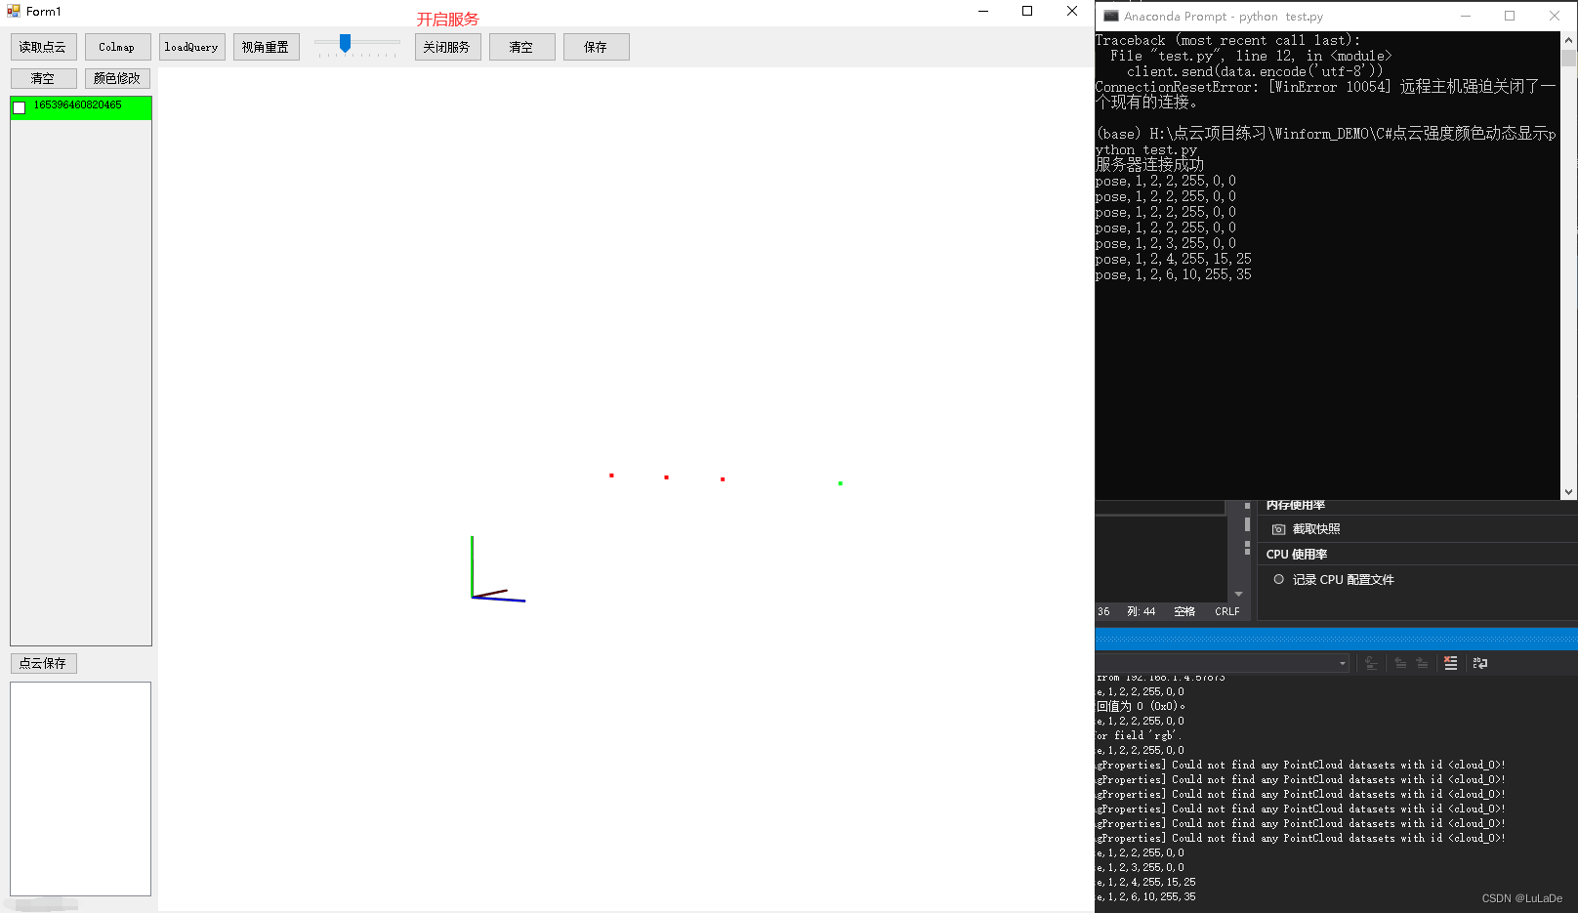Toggle word wrap in Output toolbar

coord(1480,663)
